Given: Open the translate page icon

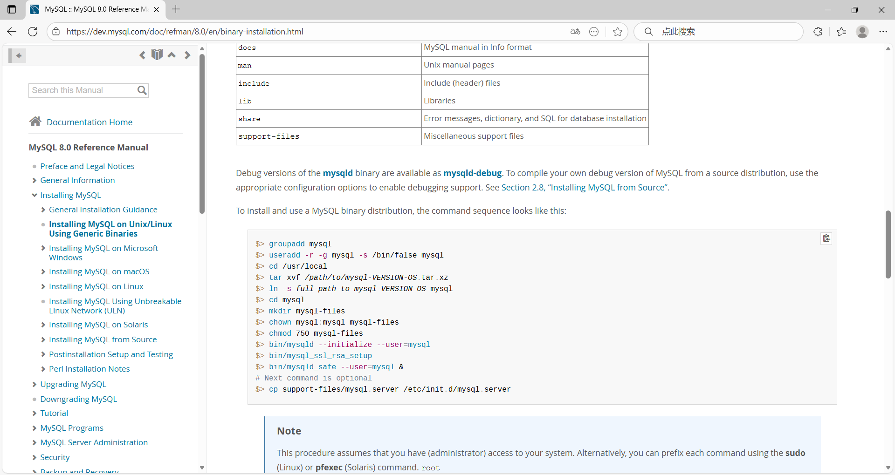Looking at the screenshot, I should [x=575, y=32].
